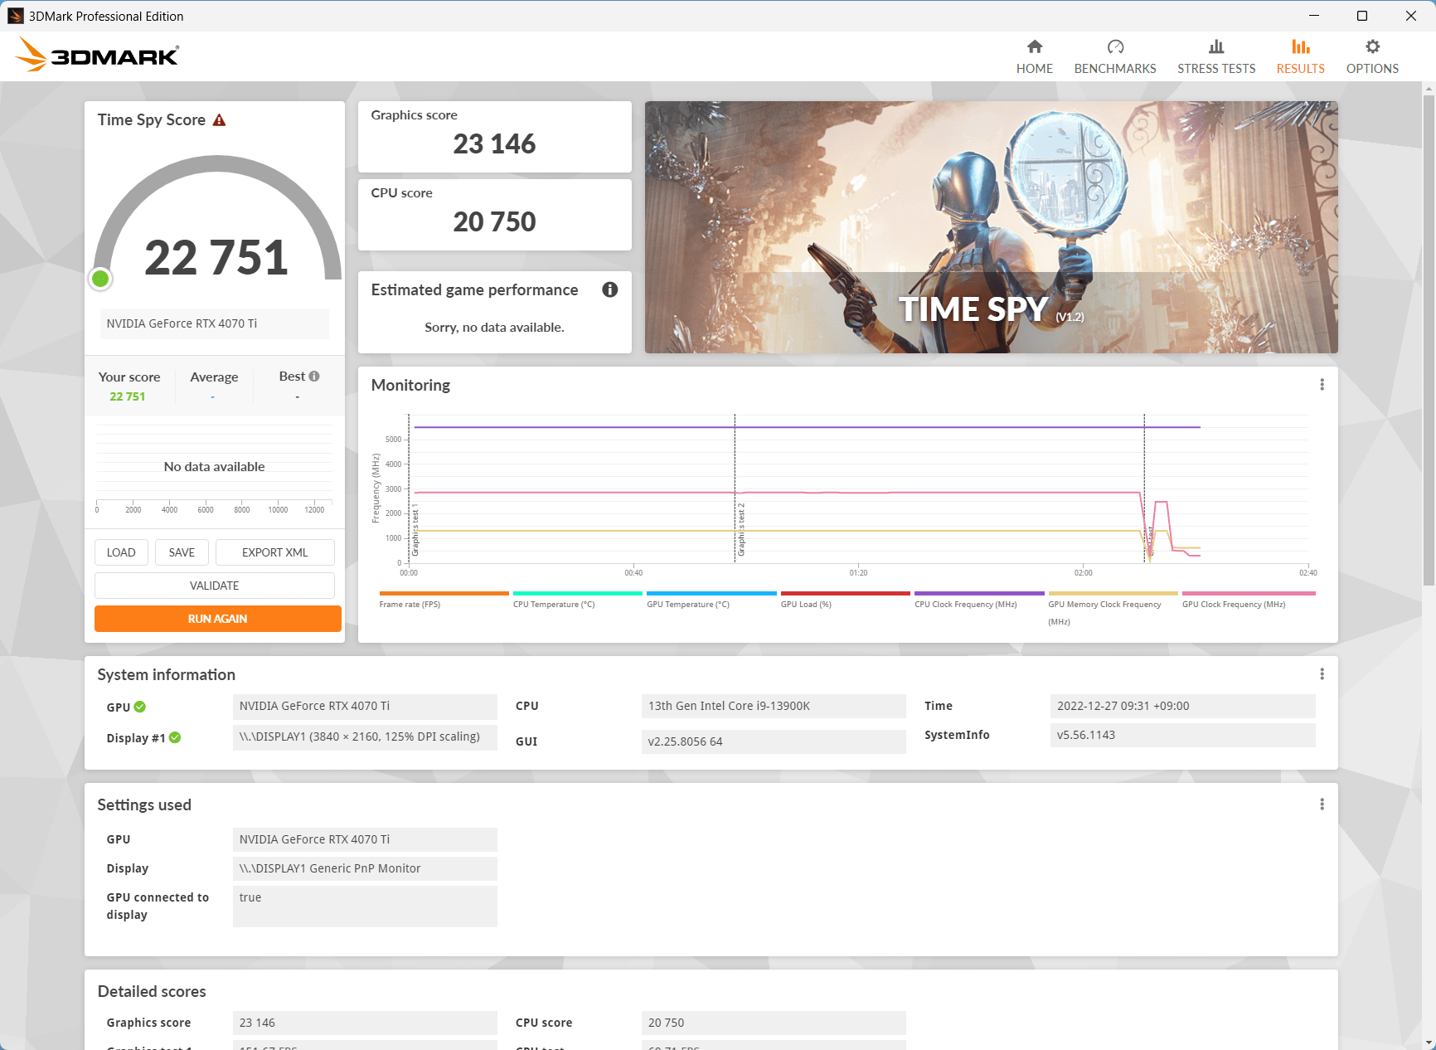
Task: Open the Stress Tests chart icon
Action: (x=1216, y=46)
